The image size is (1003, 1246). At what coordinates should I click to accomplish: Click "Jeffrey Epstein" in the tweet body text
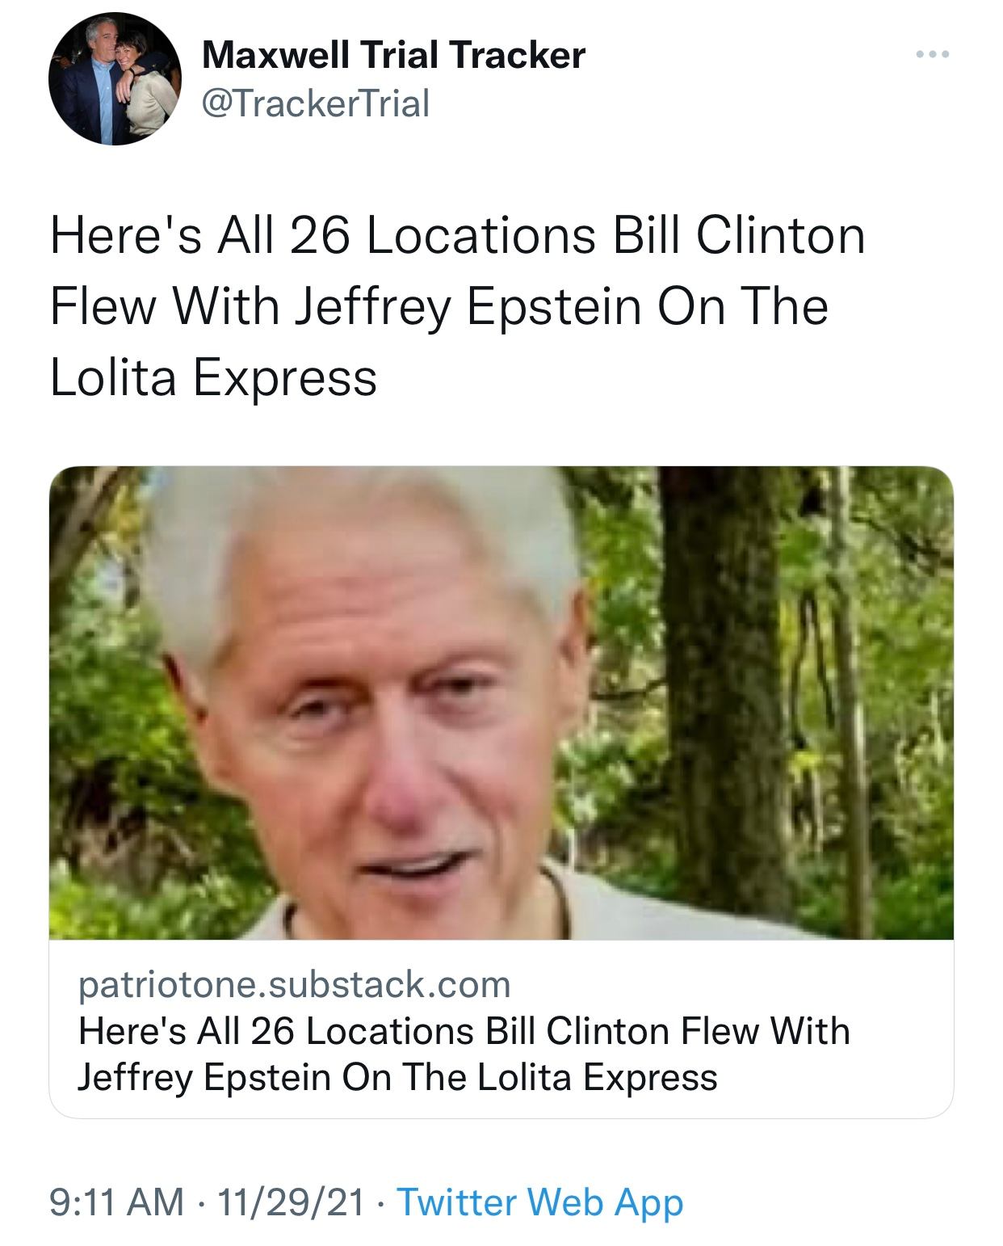(x=469, y=307)
